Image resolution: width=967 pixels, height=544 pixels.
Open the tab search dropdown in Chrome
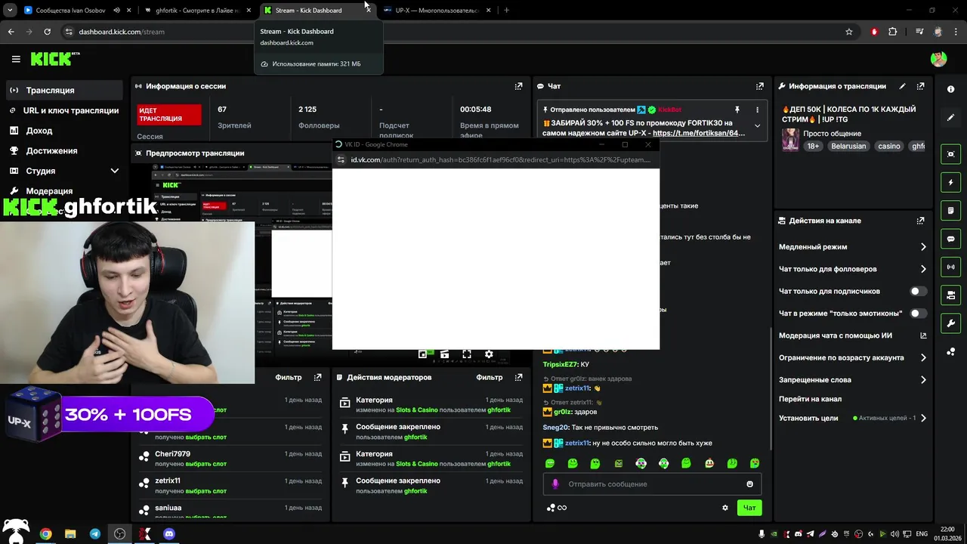point(10,11)
